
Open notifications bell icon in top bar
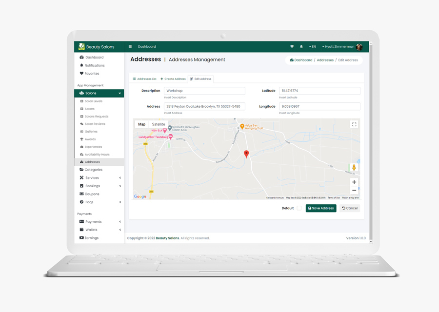[x=301, y=47]
